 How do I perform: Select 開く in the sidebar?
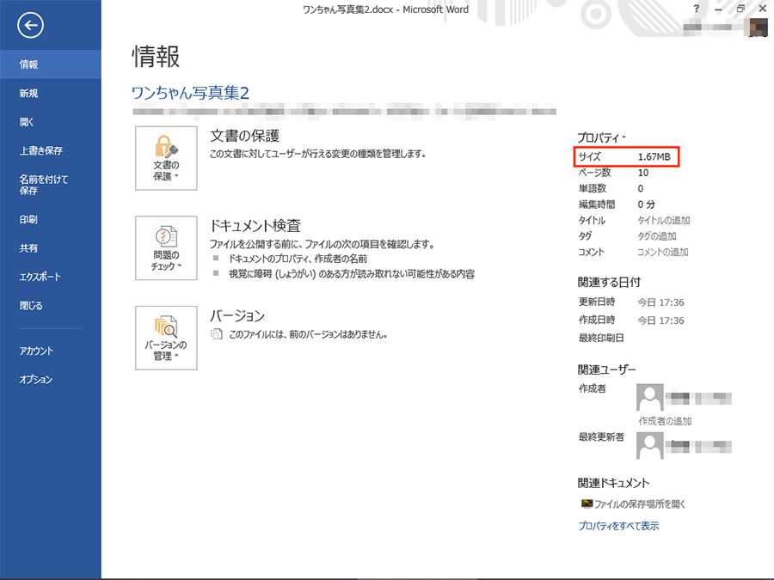click(27, 122)
